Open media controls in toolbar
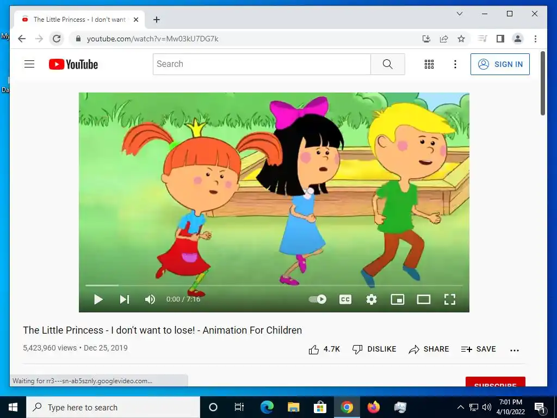This screenshot has height=418, width=557. 482,39
